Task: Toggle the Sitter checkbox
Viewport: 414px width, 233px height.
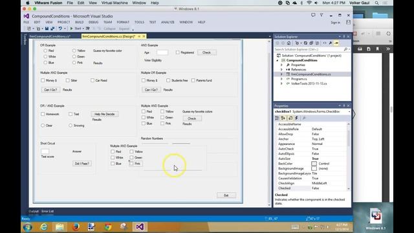Action: tap(67, 80)
